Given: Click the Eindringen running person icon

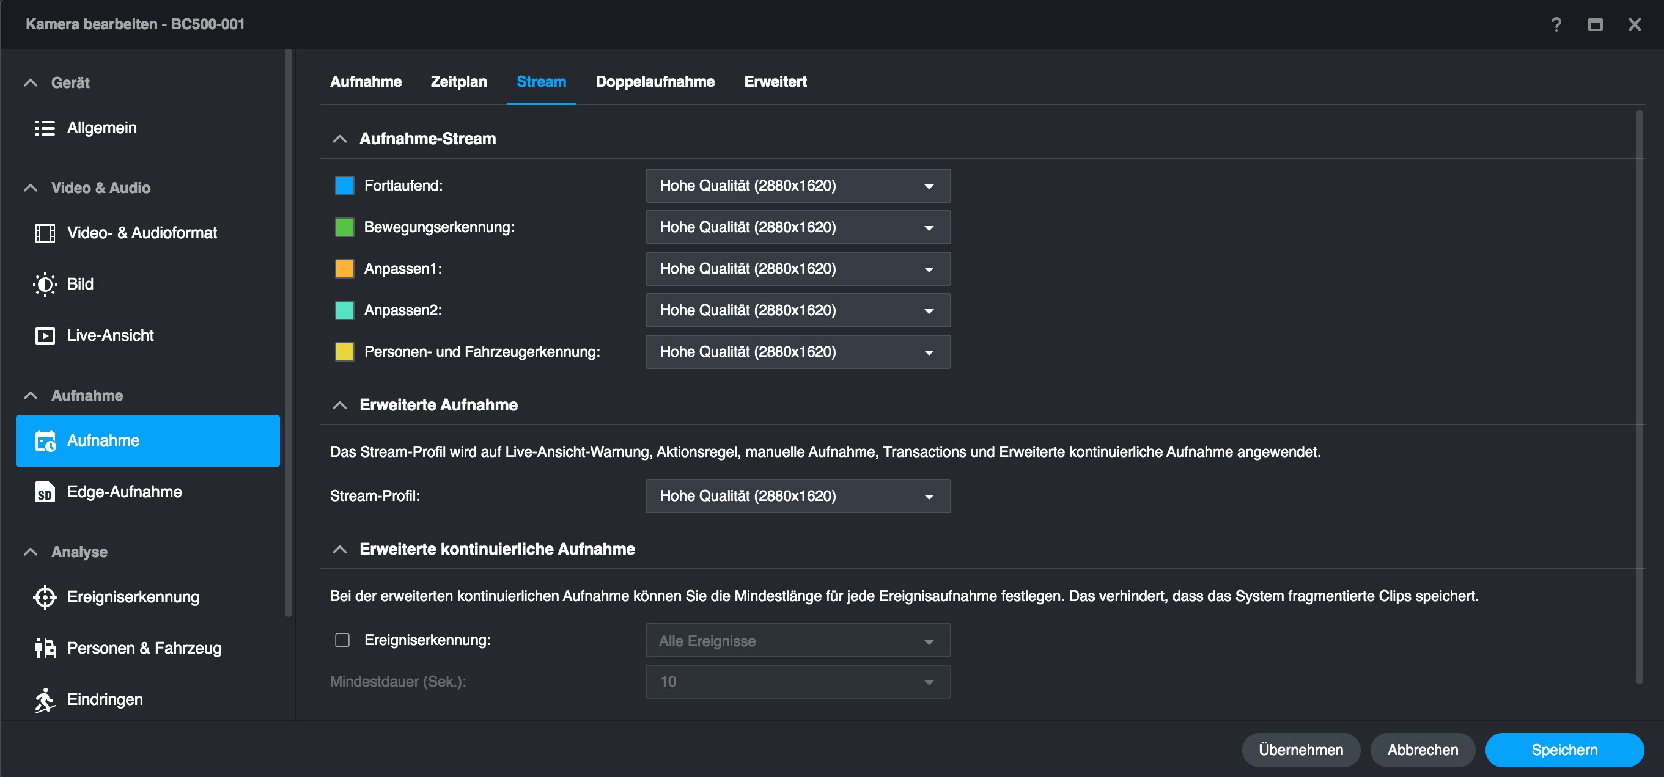Looking at the screenshot, I should (45, 699).
